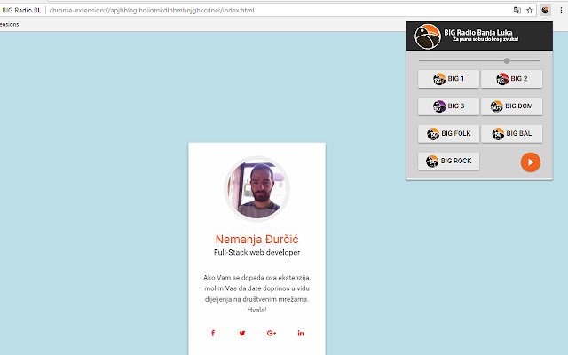The image size is (568, 355).
Task: Click the Full-Stack web developer text
Action: (256, 252)
